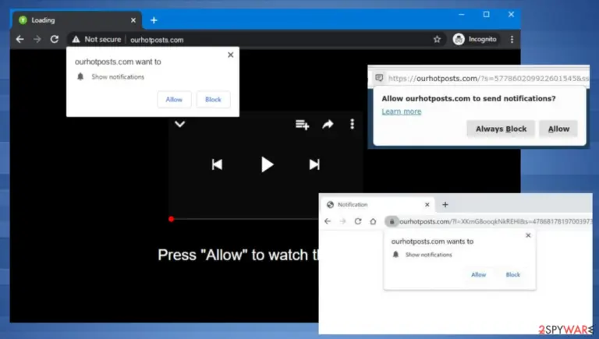Reload the ourhotposts.com page in Chrome

[55, 39]
